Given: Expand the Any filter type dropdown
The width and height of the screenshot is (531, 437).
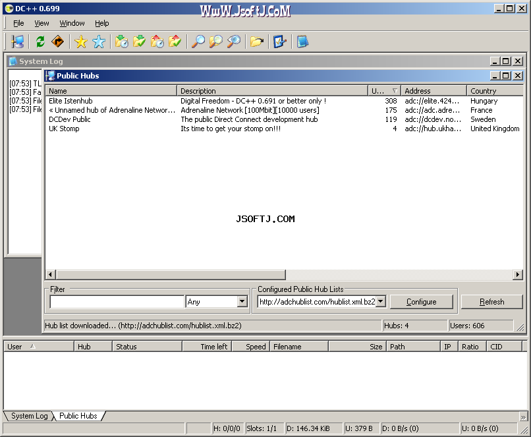Looking at the screenshot, I should click(242, 301).
